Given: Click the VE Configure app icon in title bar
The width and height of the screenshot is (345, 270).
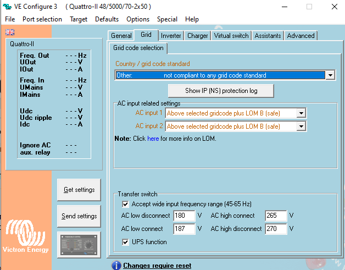Looking at the screenshot, I should [x=7, y=7].
